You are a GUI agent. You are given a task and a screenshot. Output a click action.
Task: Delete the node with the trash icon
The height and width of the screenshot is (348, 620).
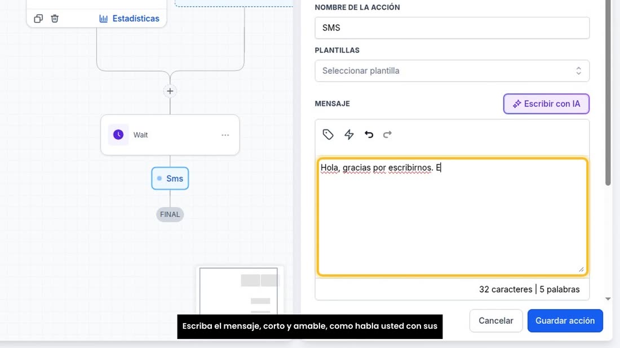(55, 19)
